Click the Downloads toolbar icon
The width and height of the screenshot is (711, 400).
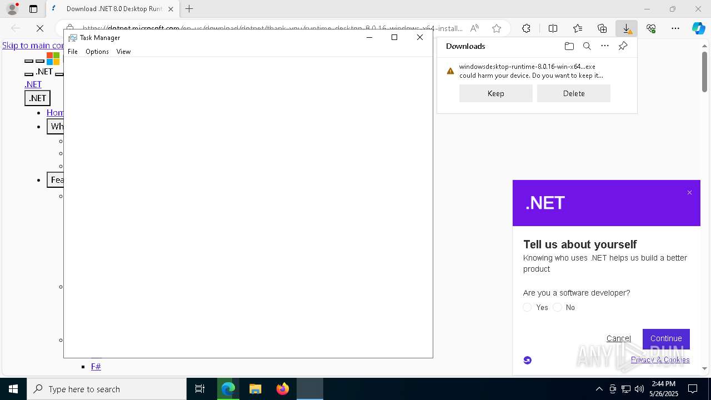pos(627,28)
